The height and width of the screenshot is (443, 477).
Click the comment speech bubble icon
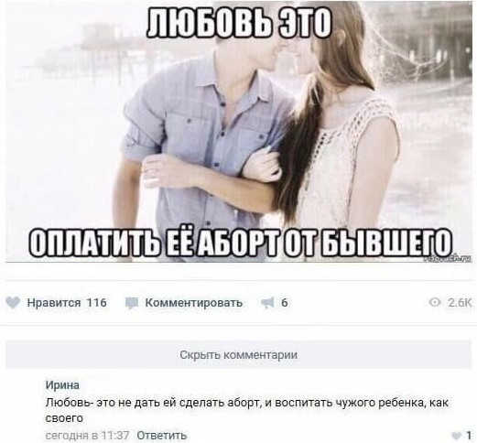(x=132, y=303)
